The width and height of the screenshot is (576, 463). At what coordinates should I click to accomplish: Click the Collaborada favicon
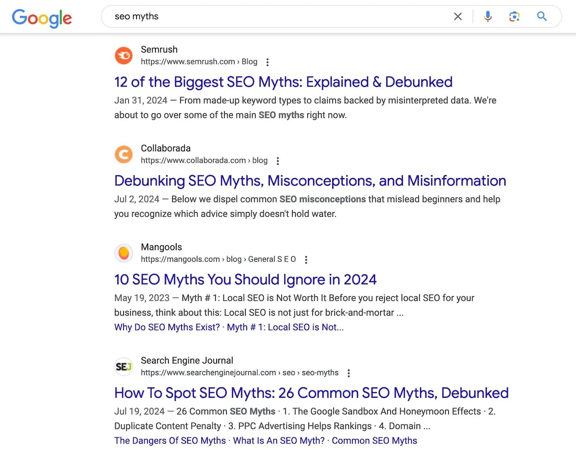[124, 154]
